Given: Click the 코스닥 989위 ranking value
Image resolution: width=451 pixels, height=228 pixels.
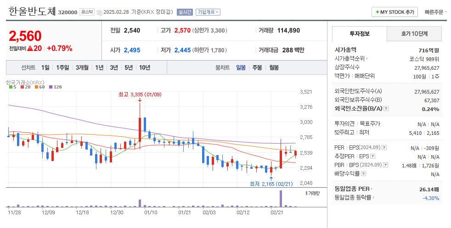Looking at the screenshot, I should coord(424,59).
